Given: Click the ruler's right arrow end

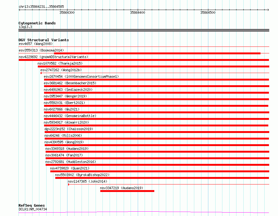Looking at the screenshot, I should (268, 10).
